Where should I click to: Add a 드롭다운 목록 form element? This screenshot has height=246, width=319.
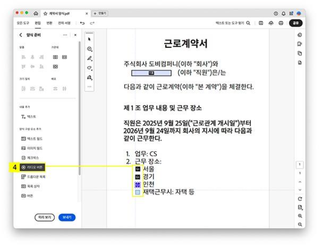(x=33, y=177)
